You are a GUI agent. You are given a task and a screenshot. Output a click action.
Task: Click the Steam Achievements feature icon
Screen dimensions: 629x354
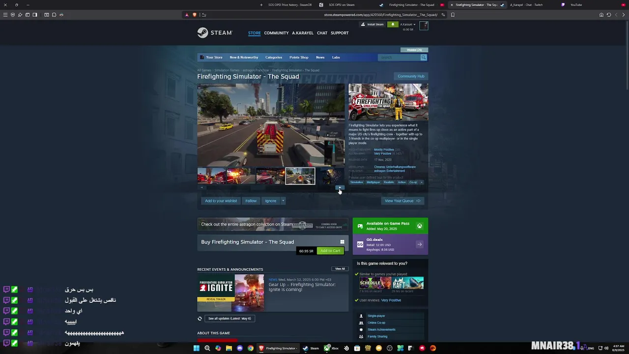coord(361,330)
